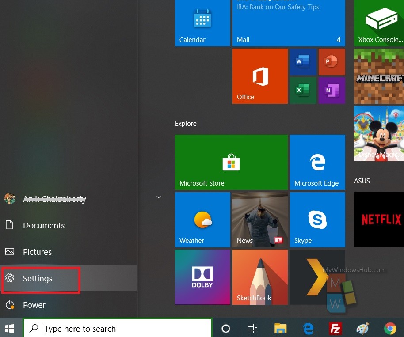This screenshot has width=404, height=337.
Task: Open the Netflix tile
Action: pyautogui.click(x=379, y=220)
